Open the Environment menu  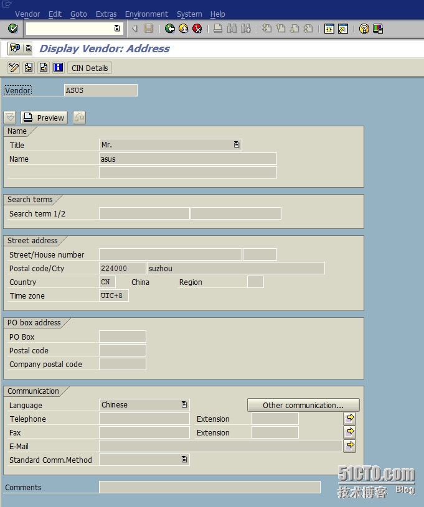click(146, 14)
